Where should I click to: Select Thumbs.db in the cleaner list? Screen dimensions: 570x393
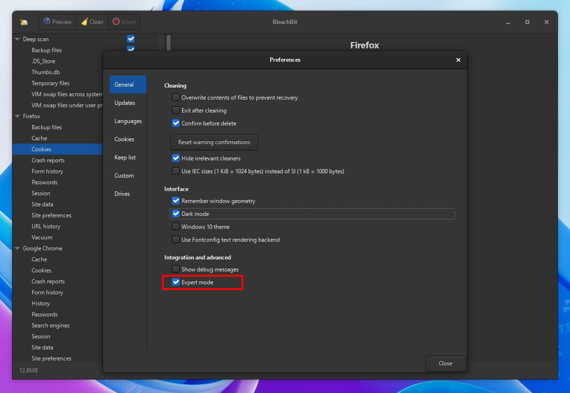click(x=46, y=72)
